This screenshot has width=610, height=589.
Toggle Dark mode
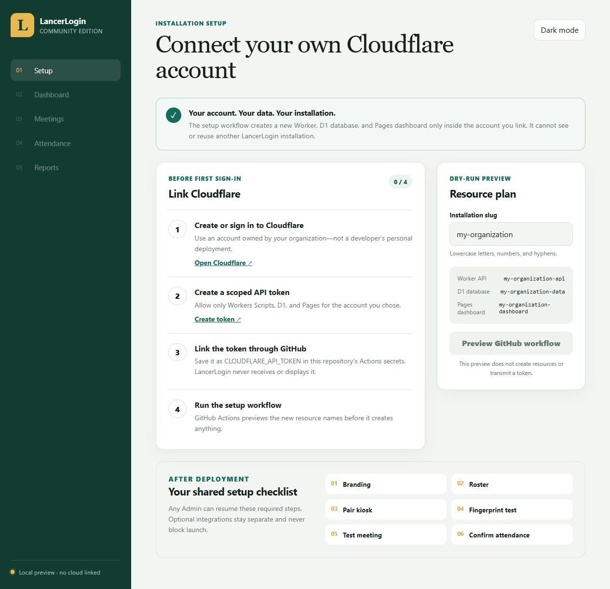[x=559, y=30]
